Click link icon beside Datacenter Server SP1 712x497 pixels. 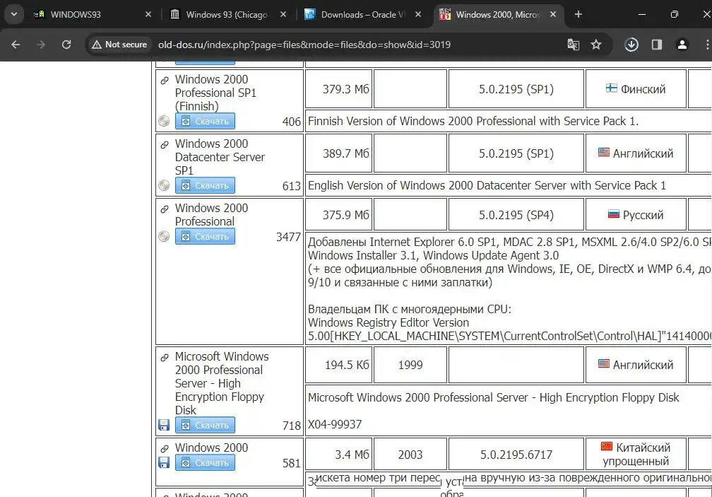pos(165,145)
